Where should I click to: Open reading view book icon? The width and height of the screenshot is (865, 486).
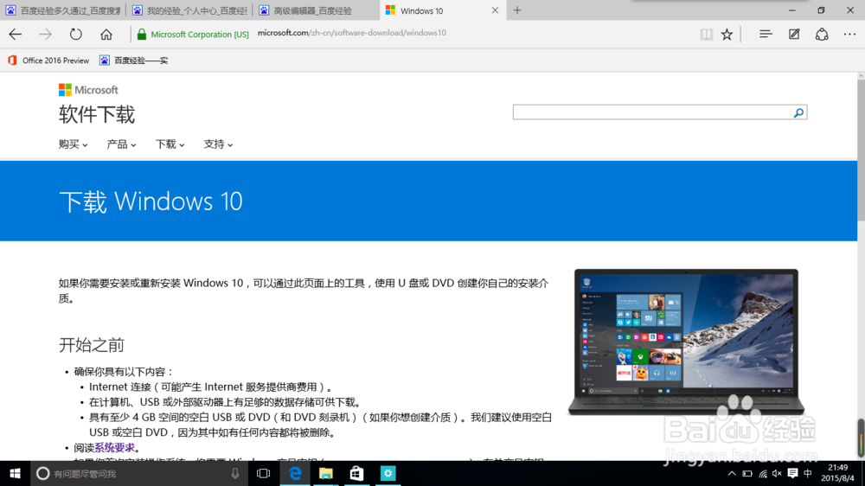point(706,35)
